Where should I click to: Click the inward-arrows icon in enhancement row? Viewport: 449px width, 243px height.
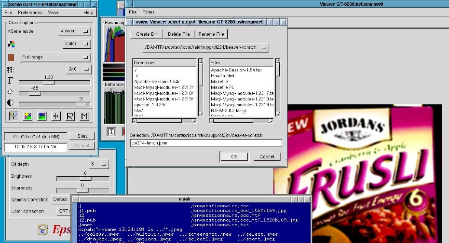[x=56, y=116]
